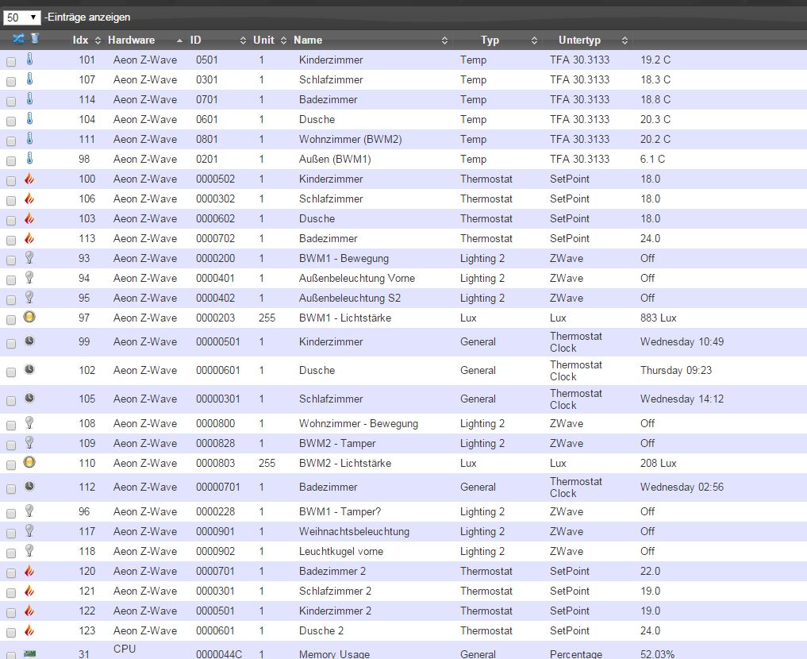The image size is (807, 659).
Task: Click flame icon of Kinderzimmer row 100
Action: [x=30, y=179]
